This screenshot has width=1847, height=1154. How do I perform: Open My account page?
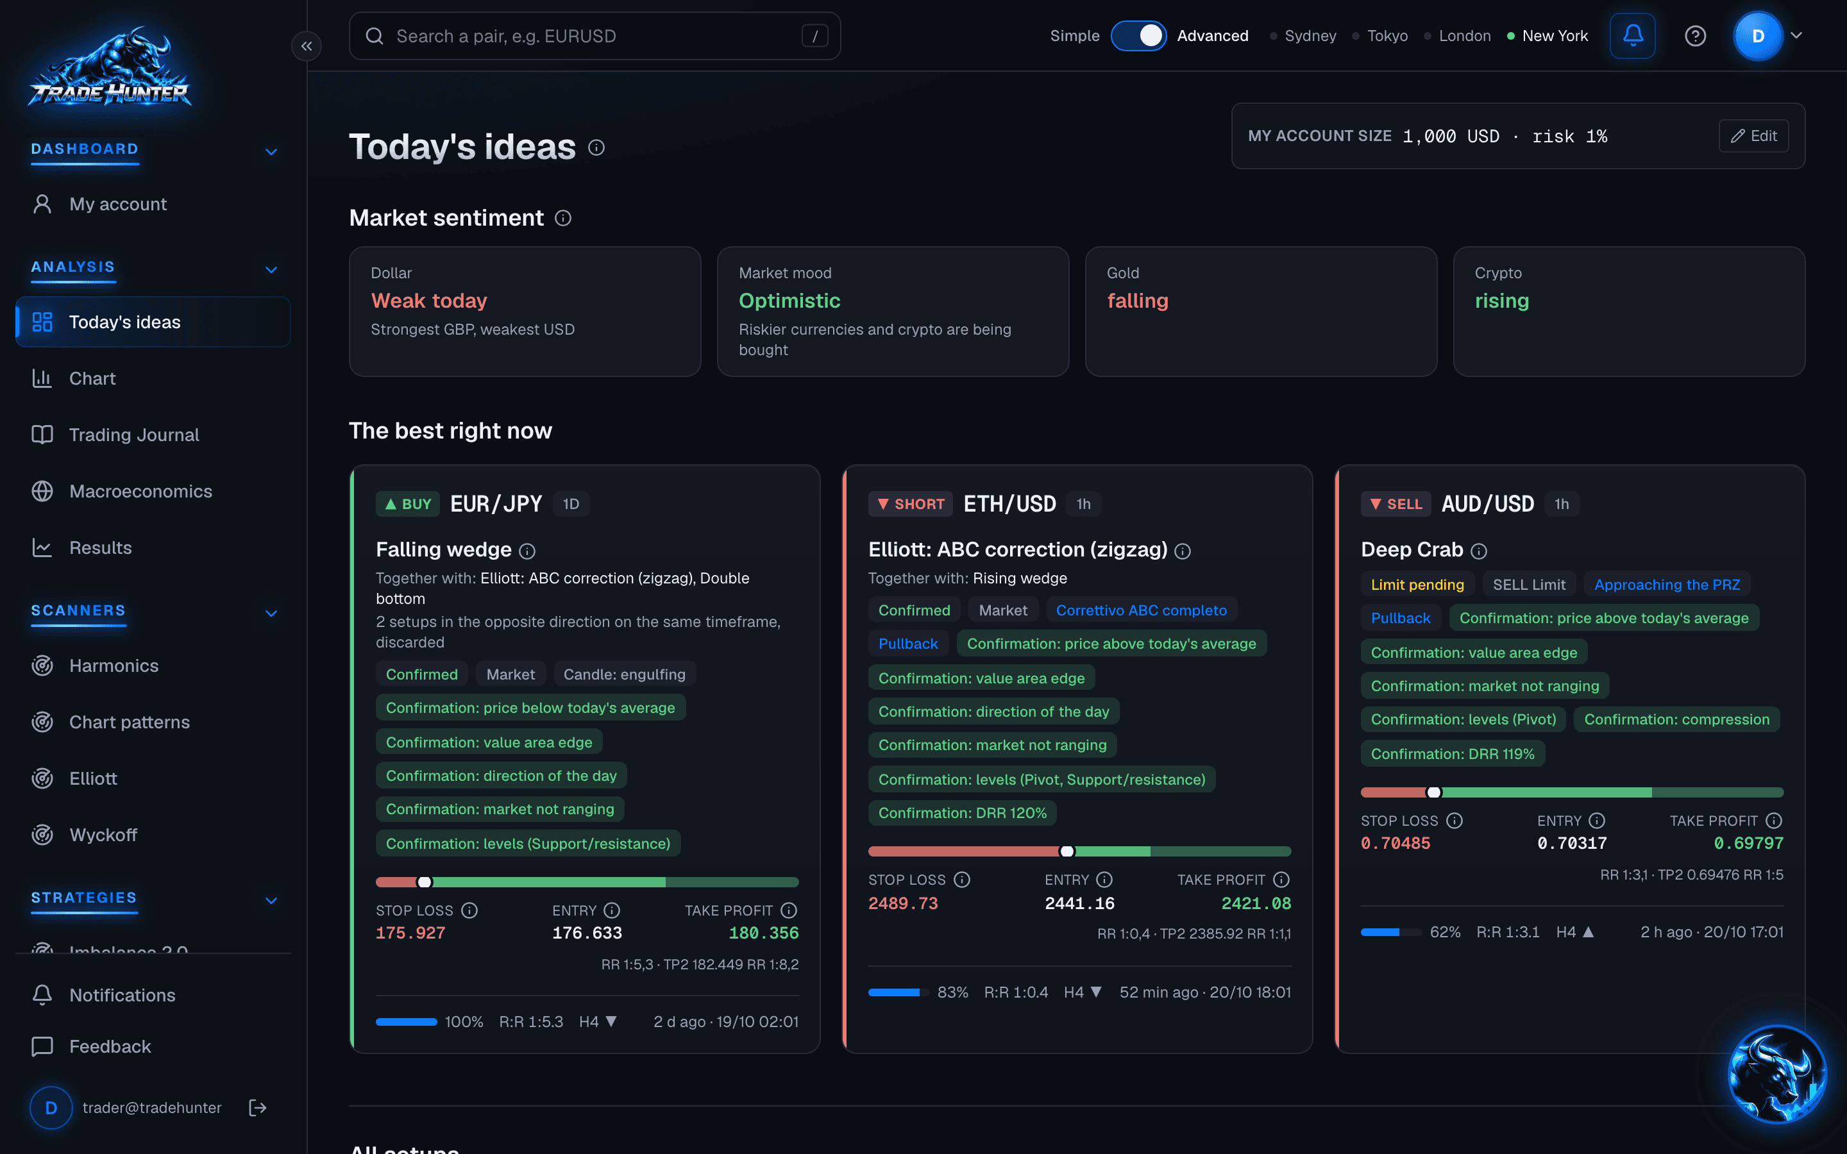[x=153, y=204]
